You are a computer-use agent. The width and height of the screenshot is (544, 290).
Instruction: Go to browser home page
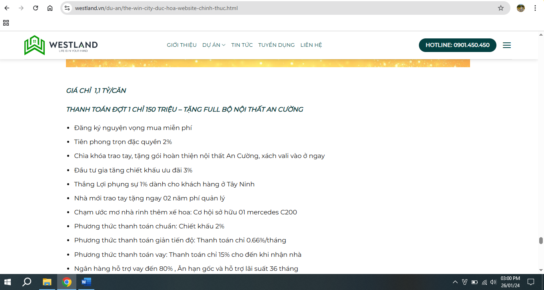(x=50, y=8)
